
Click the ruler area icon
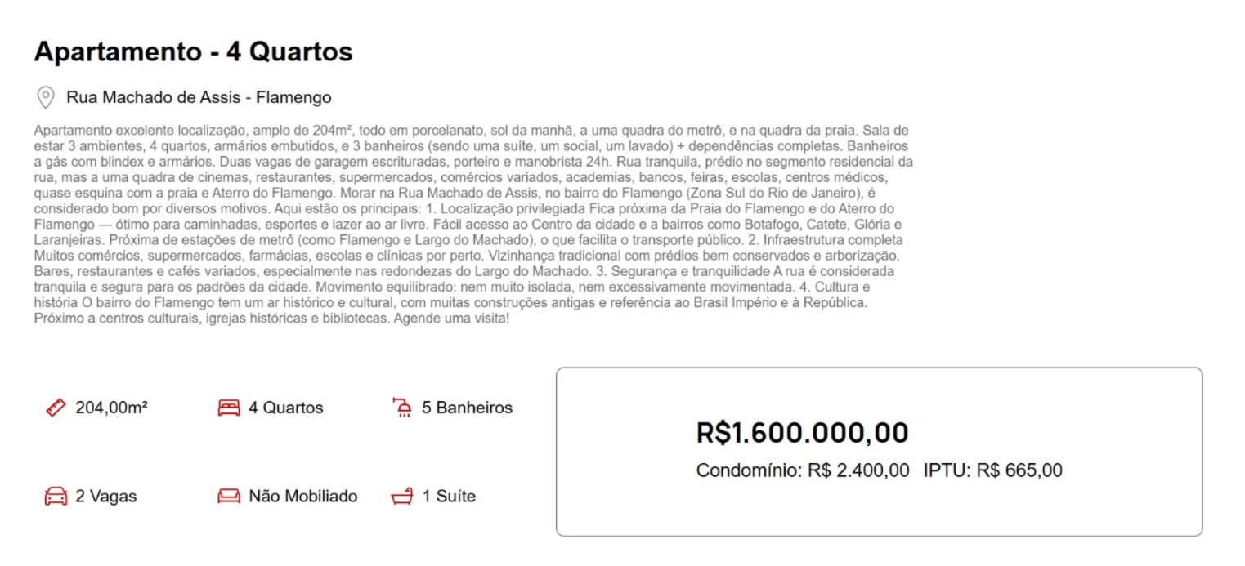click(x=56, y=407)
